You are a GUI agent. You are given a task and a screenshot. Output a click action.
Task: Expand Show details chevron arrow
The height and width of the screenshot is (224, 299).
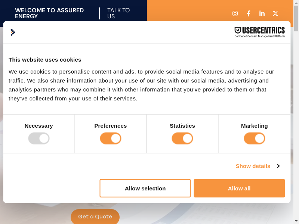[x=278, y=166]
